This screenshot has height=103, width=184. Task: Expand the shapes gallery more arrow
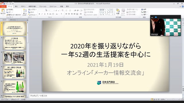tap(114, 14)
